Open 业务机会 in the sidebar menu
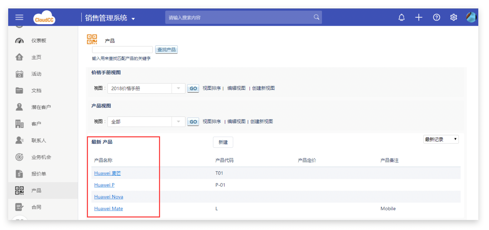 tap(41, 157)
